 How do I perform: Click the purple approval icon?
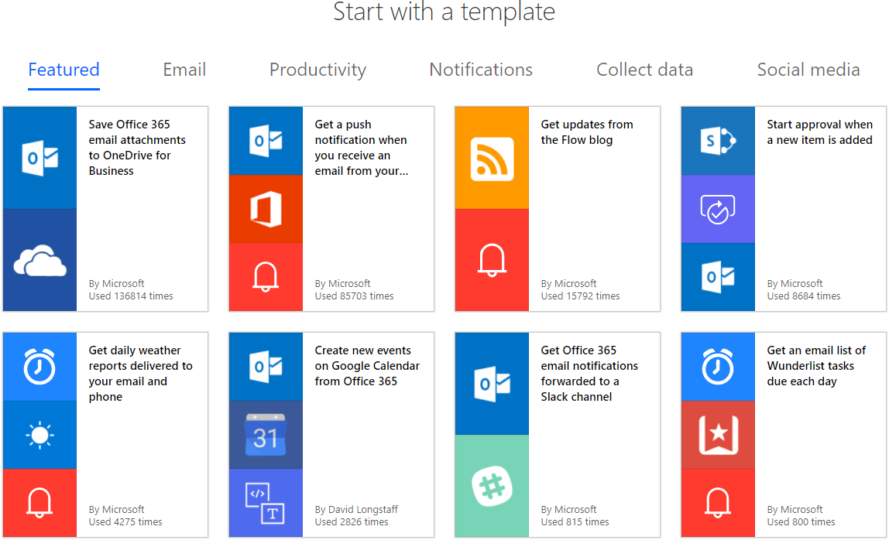coord(718,209)
